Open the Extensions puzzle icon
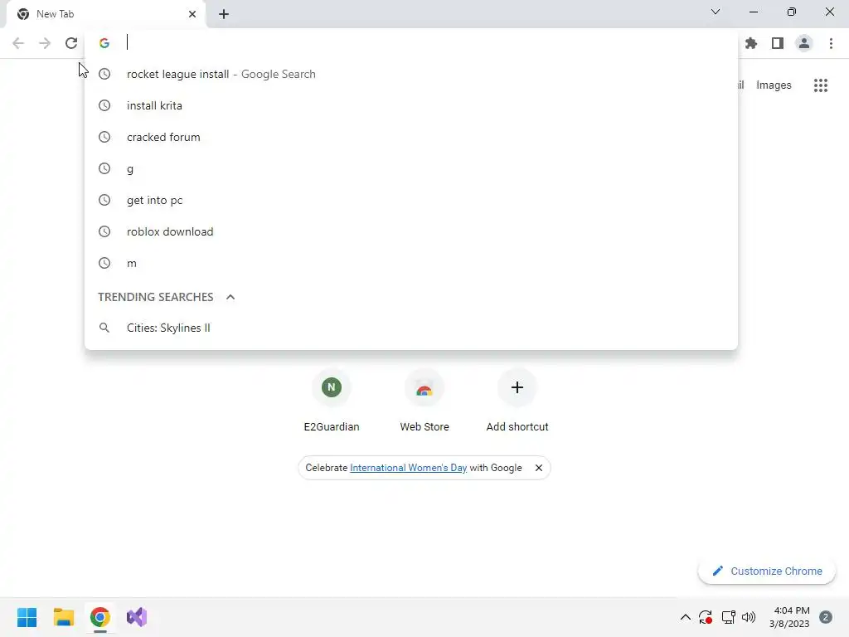The image size is (849, 637). pyautogui.click(x=751, y=43)
